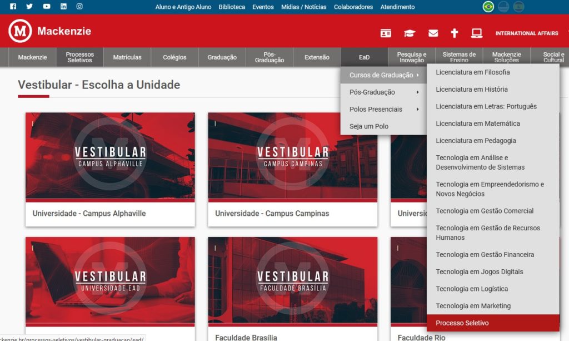Select Brazilian flag language icon
The height and width of the screenshot is (341, 569).
pos(488,7)
